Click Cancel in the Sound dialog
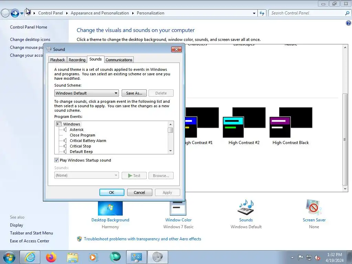This screenshot has height=264, width=352. (x=140, y=192)
